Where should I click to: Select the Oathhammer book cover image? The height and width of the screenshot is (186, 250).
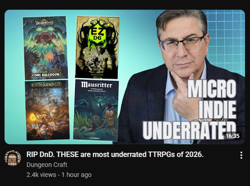click(x=47, y=110)
